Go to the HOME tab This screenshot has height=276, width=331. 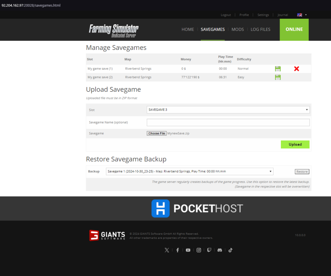[x=188, y=29]
